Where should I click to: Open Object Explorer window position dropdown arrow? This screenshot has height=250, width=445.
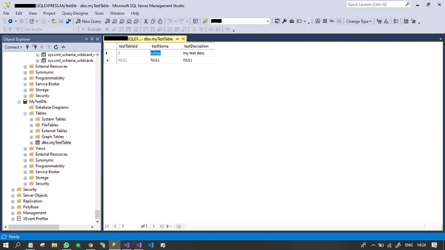point(87,39)
